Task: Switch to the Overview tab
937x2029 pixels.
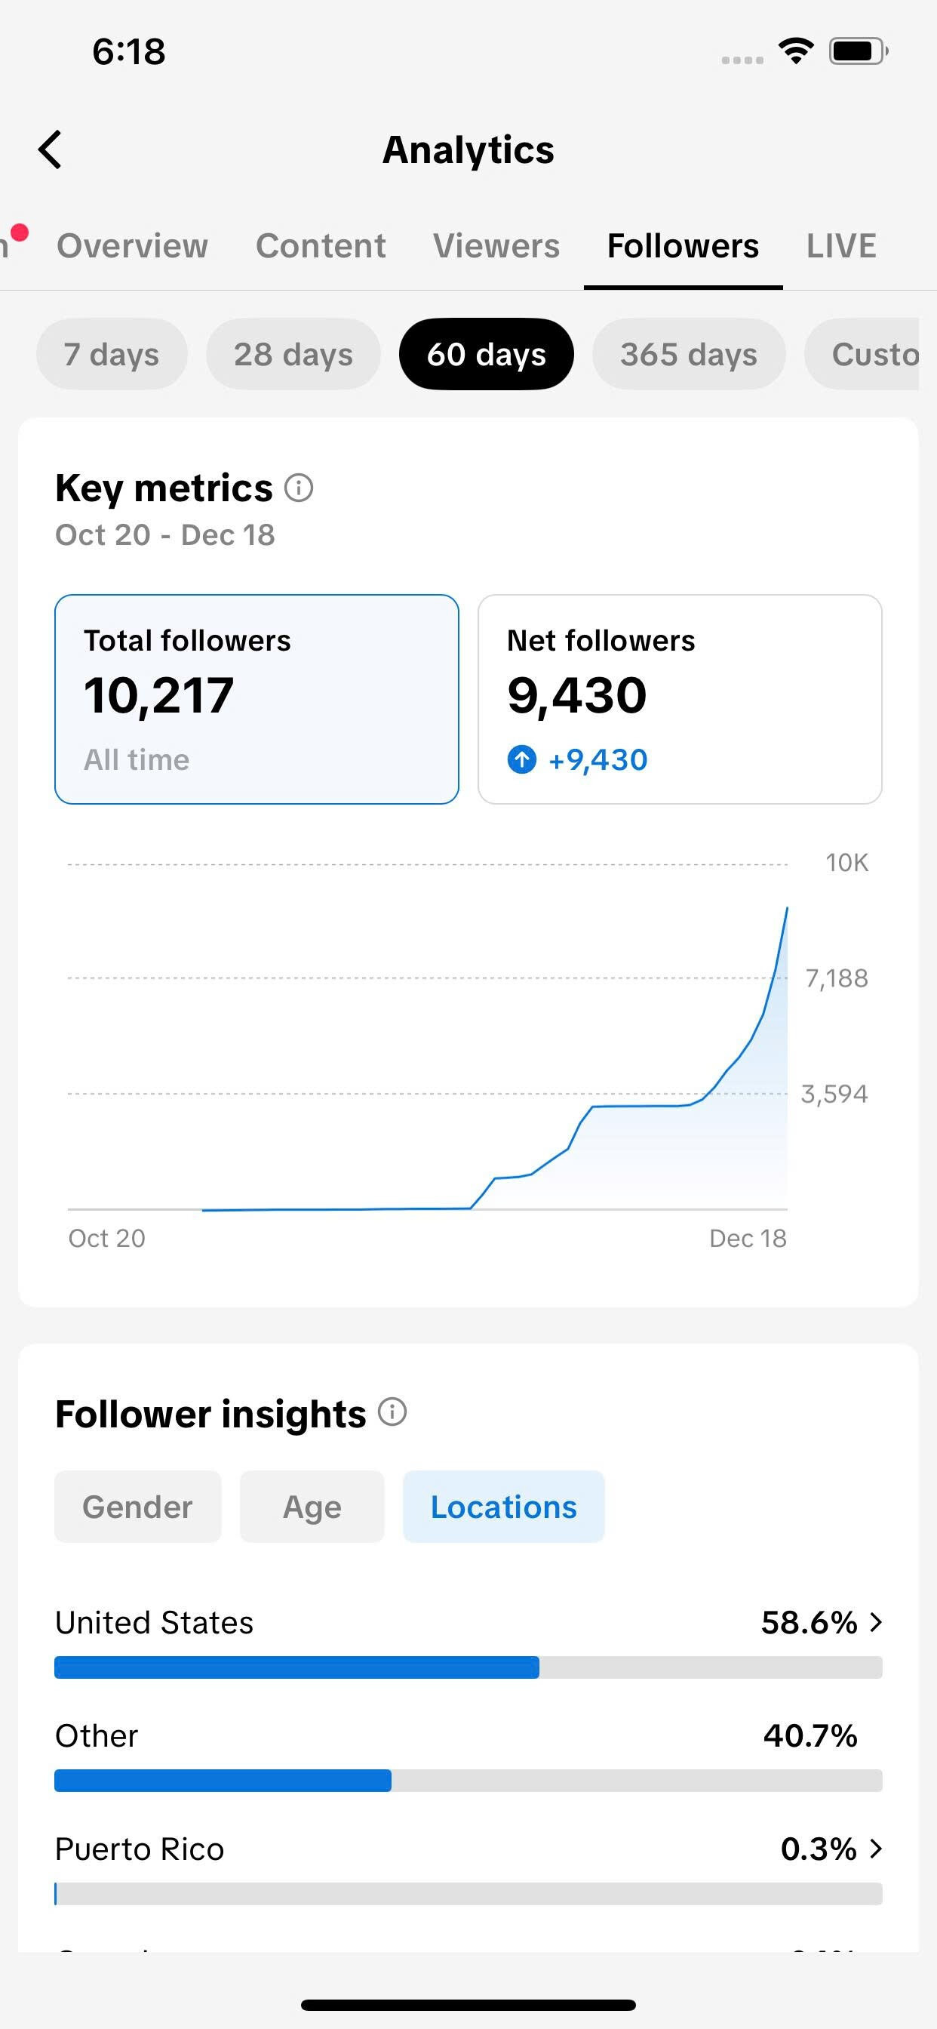Action: point(132,246)
